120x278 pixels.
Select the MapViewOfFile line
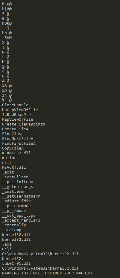pos(17,119)
